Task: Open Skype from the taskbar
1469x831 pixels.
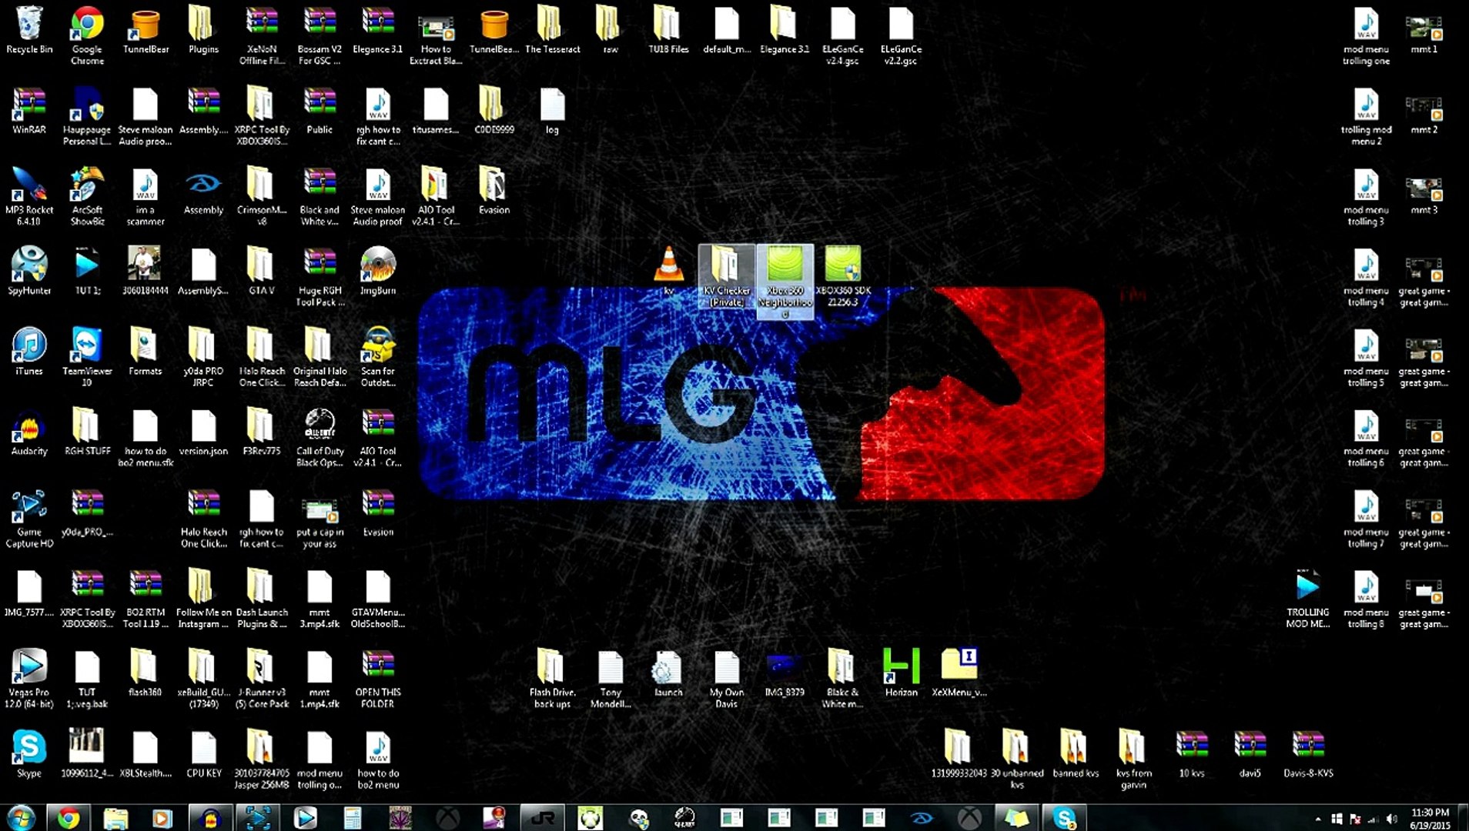Action: click(1064, 818)
